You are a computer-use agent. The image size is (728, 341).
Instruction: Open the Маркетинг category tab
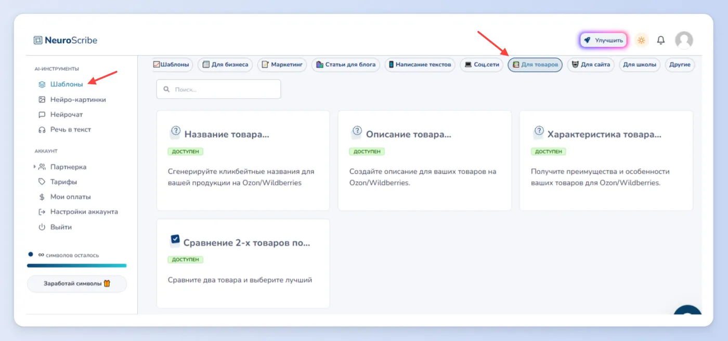click(x=282, y=65)
